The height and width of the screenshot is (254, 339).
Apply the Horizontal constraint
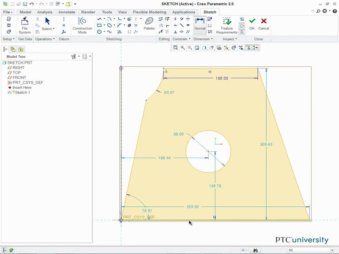click(x=175, y=25)
